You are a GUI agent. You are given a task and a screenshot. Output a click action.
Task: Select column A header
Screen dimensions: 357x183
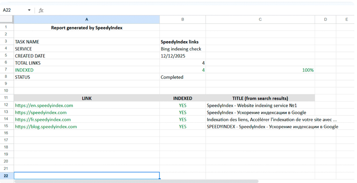pos(87,19)
